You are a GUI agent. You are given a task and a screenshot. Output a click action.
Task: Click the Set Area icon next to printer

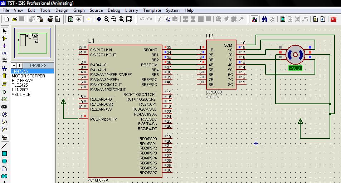pos(58,19)
